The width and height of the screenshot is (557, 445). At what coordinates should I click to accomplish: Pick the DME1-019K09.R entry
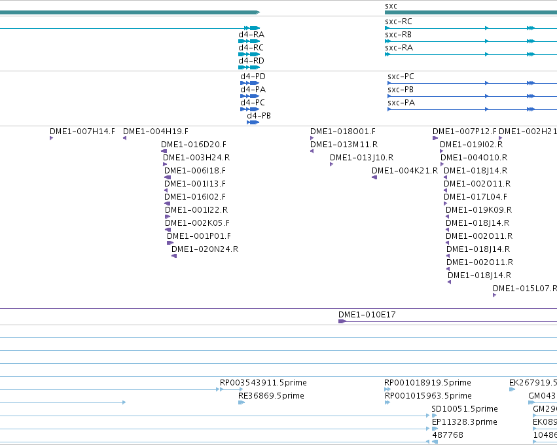click(x=479, y=211)
